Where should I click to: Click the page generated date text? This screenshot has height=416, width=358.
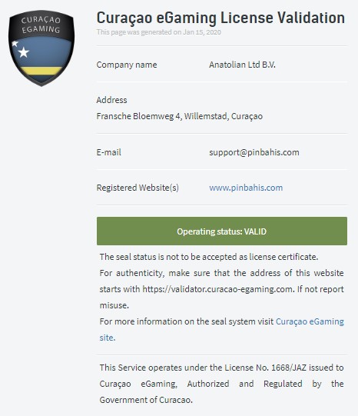click(159, 32)
